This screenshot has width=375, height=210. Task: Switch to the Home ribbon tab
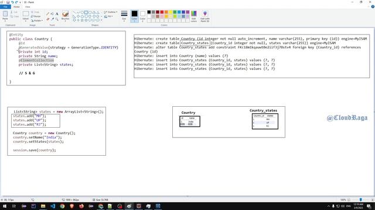(x=16, y=6)
